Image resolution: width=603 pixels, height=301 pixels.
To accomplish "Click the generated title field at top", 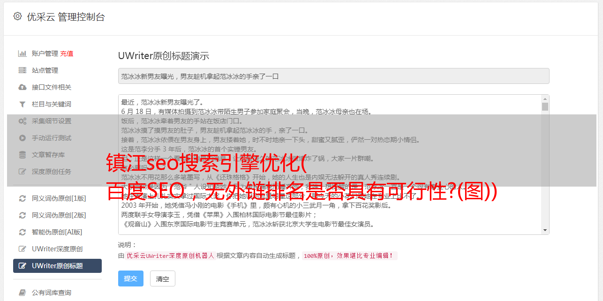I will click(x=333, y=76).
